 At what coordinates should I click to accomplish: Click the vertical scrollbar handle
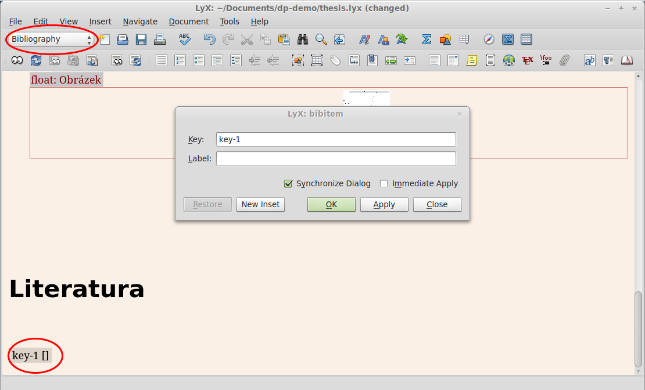(639, 330)
